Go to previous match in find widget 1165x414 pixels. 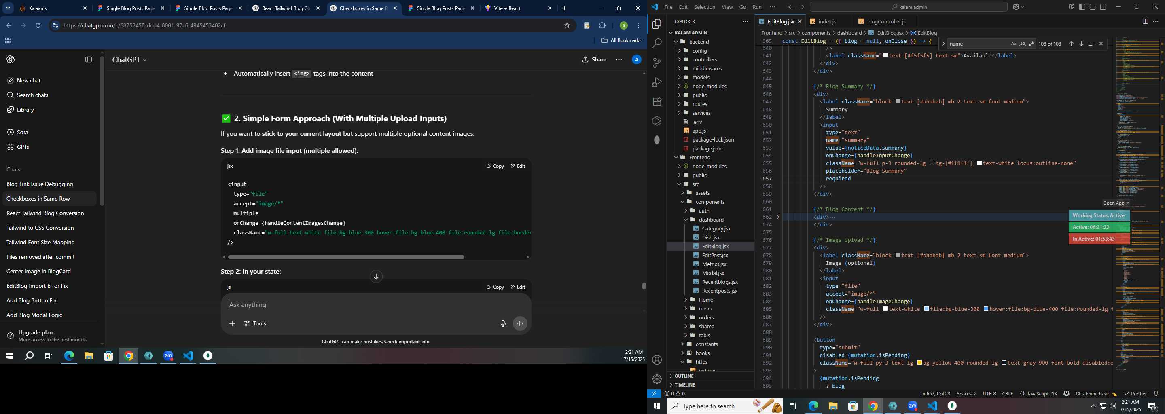[1071, 44]
